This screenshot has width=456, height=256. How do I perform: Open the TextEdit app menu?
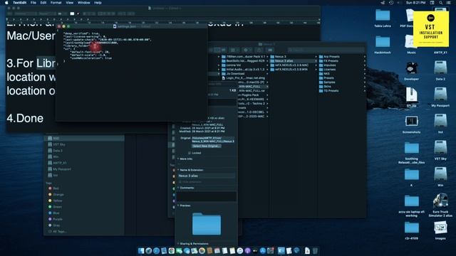19,3
